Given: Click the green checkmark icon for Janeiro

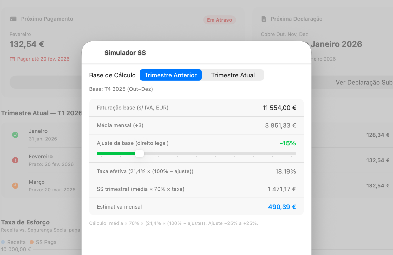Looking at the screenshot, I should 15,135.
